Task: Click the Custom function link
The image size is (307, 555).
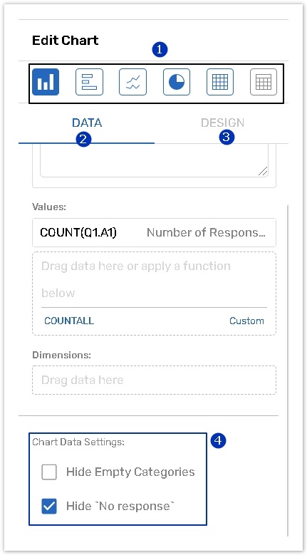Action: coord(246,321)
